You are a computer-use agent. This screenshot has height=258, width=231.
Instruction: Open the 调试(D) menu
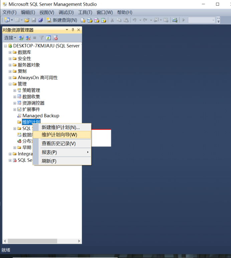click(x=66, y=12)
